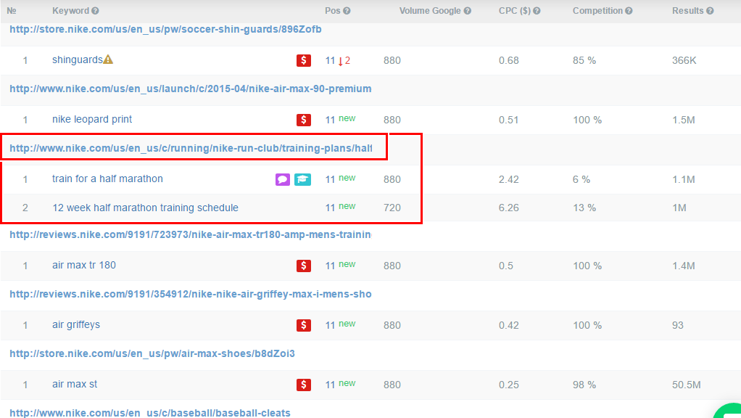Screen dimensions: 741x418
Task: Click the № column header
Action: pos(12,11)
